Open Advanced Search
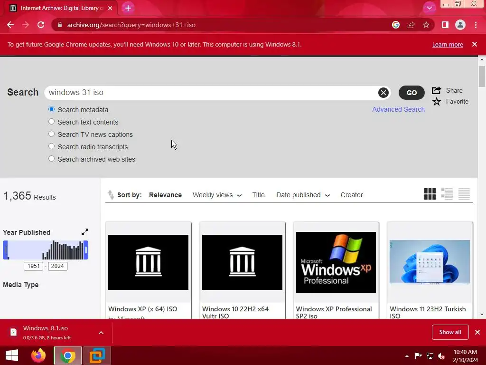Screen dimensions: 486x365 pos(398,110)
